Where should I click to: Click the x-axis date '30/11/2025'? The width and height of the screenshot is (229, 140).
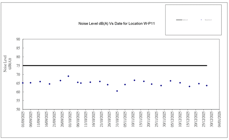coord(164,119)
